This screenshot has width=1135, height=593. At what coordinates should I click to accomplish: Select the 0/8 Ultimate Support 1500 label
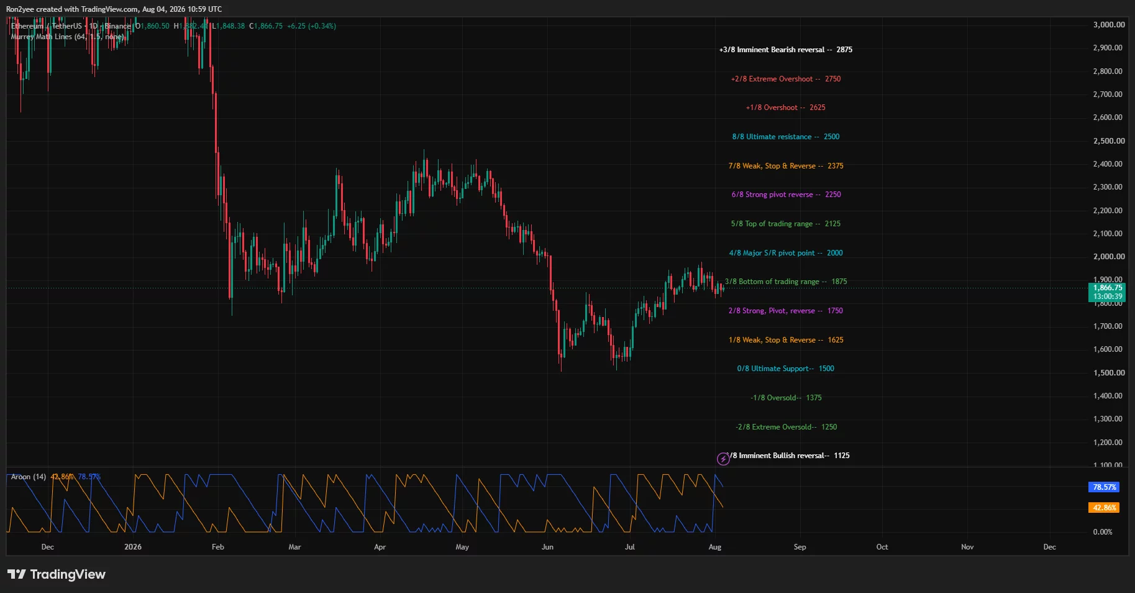[785, 369]
